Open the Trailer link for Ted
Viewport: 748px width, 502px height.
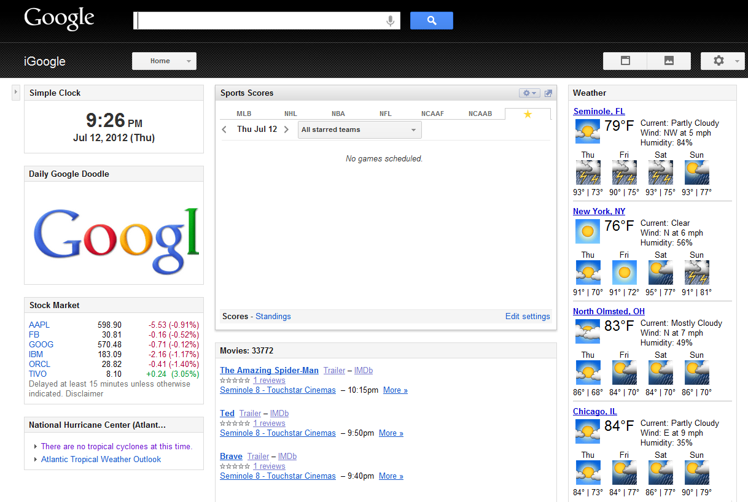click(250, 413)
